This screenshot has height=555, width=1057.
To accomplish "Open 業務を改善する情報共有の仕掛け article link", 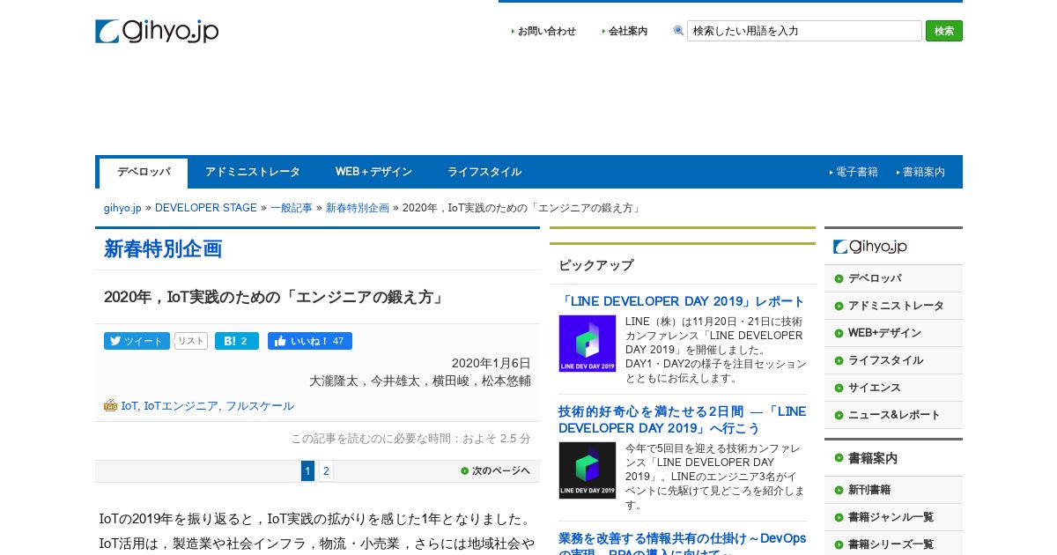I will (x=683, y=544).
